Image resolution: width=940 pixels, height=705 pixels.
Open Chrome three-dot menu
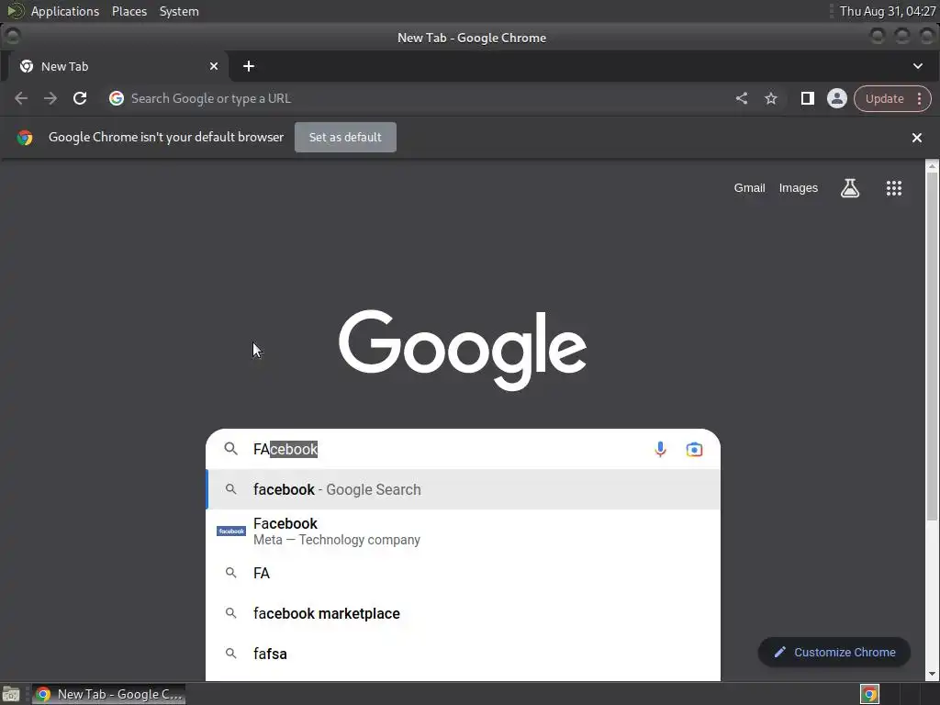(920, 99)
